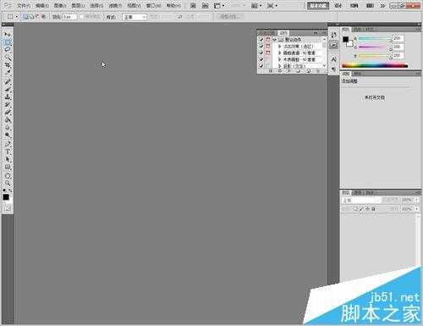The height and width of the screenshot is (326, 423).
Task: Click the 羽化 feather input field
Action: pyautogui.click(x=69, y=17)
